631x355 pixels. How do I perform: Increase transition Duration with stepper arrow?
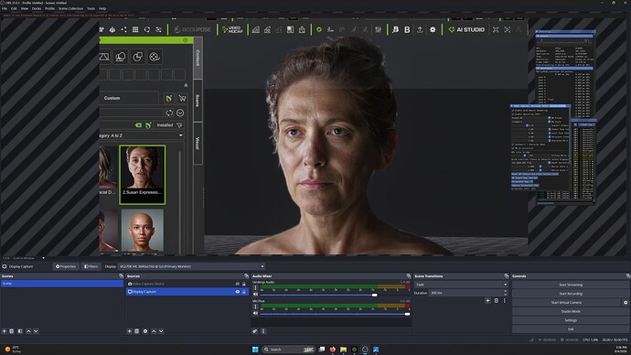(506, 291)
